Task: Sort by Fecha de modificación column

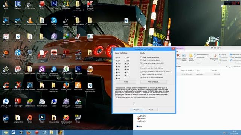Action: [x=188, y=70]
